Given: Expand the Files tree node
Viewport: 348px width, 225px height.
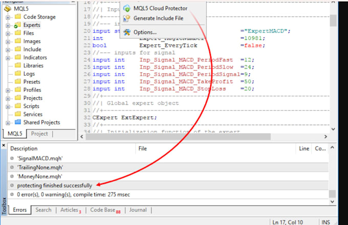Looking at the screenshot, I should tap(8, 33).
